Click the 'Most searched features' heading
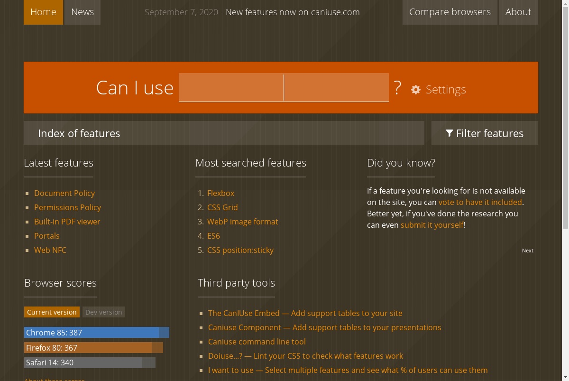This screenshot has width=569, height=381. click(251, 163)
